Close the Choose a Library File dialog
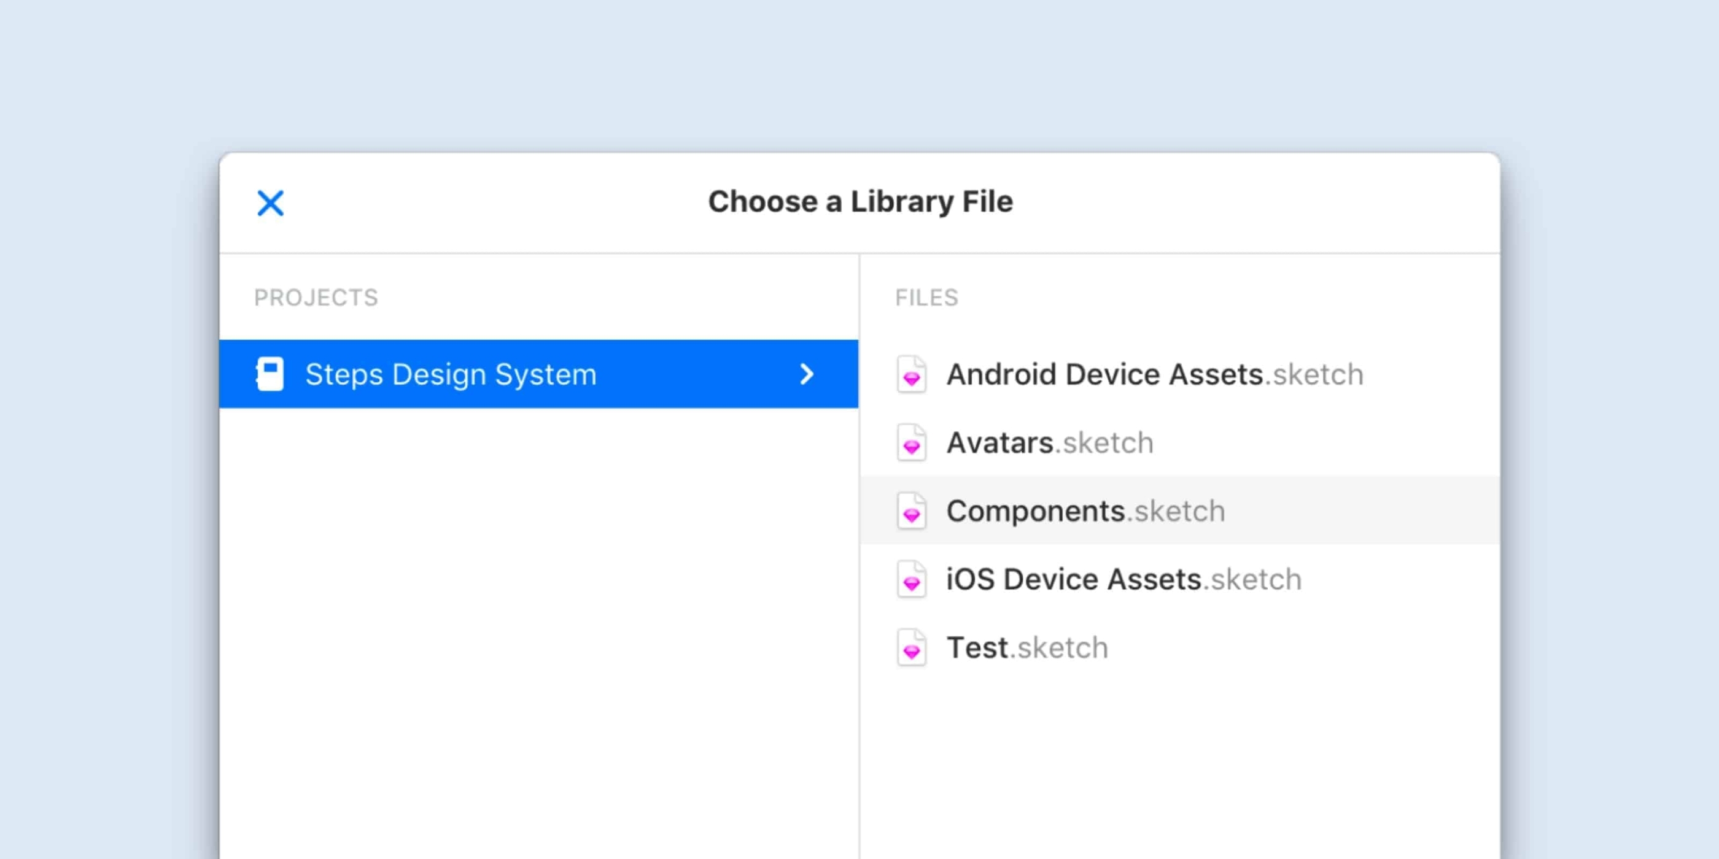 pyautogui.click(x=270, y=202)
